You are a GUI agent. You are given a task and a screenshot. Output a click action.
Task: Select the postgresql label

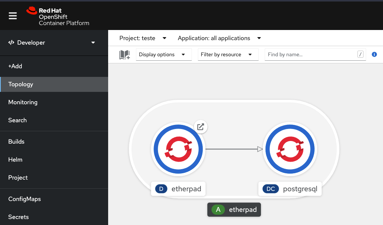[x=290, y=189]
